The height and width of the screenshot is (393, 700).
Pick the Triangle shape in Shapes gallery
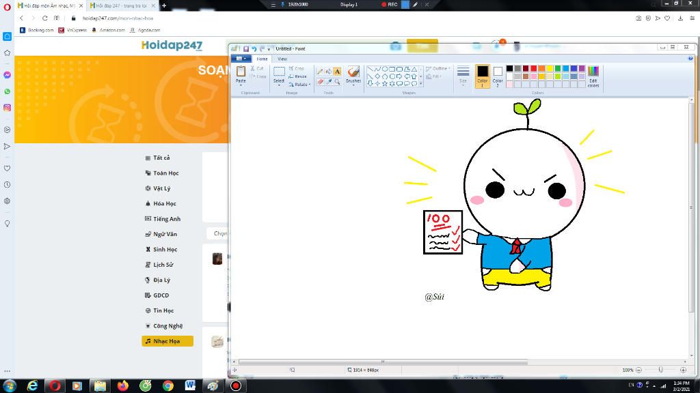point(414,69)
